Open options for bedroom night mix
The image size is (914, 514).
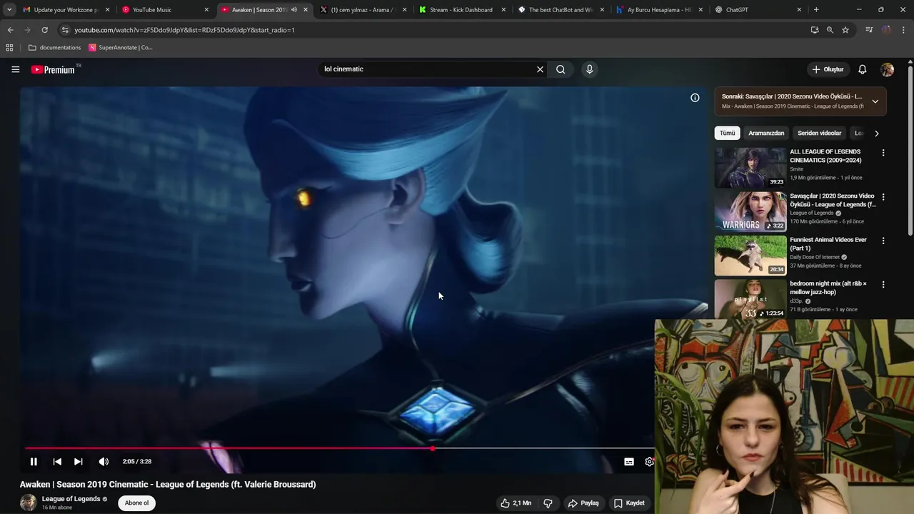tap(883, 284)
